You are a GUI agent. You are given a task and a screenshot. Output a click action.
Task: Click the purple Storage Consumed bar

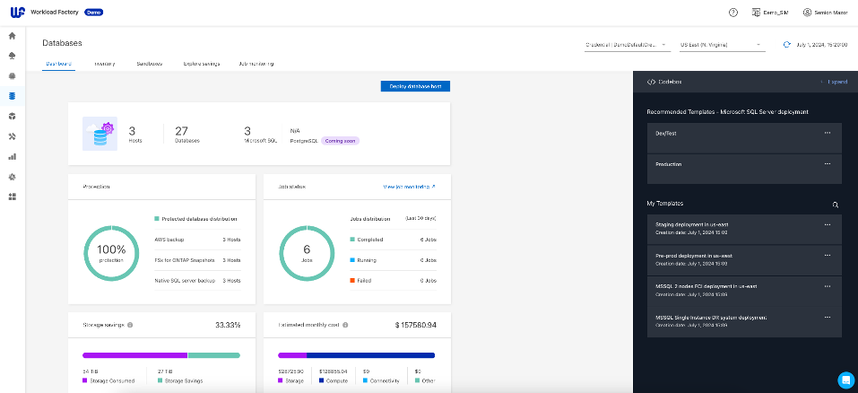134,355
